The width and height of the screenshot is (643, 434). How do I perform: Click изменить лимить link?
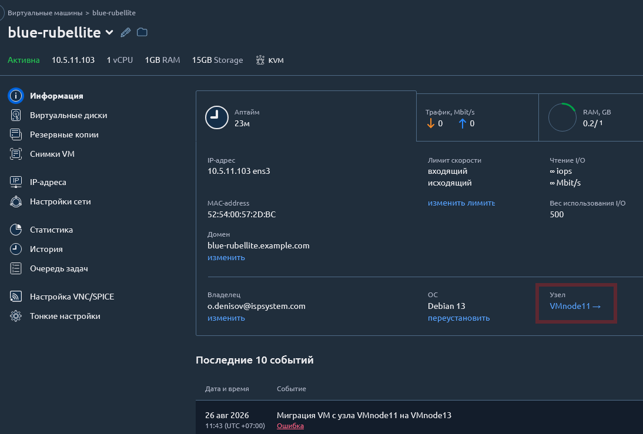(x=461, y=203)
